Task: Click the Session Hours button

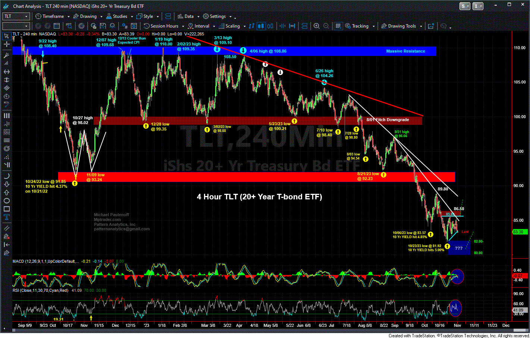Action: 161,26
